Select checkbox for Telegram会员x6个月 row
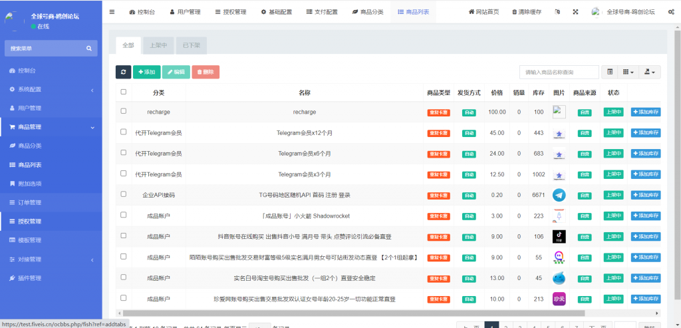681x328 pixels. click(123, 152)
